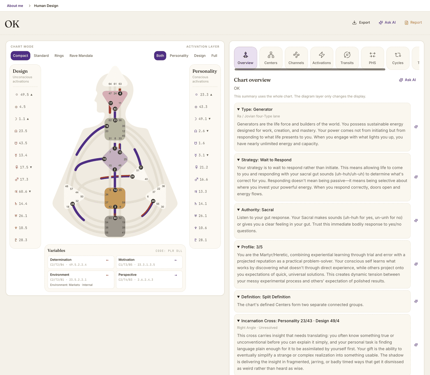Set activation layer to Both
Image resolution: width=430 pixels, height=375 pixels.
click(160, 56)
